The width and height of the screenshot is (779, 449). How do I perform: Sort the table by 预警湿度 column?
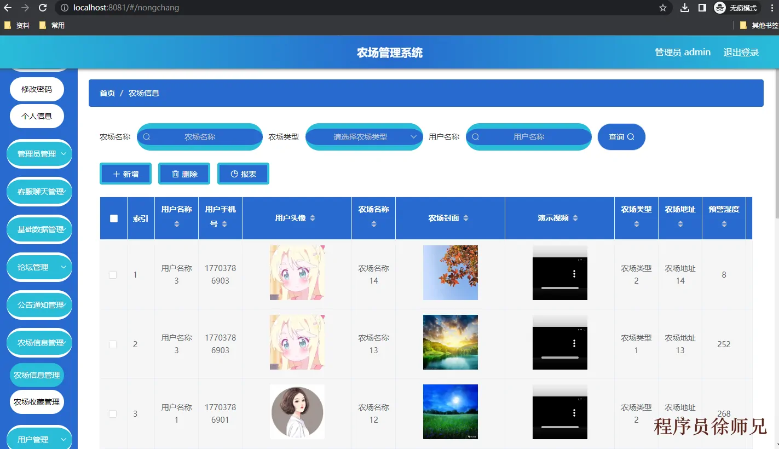pos(724,224)
